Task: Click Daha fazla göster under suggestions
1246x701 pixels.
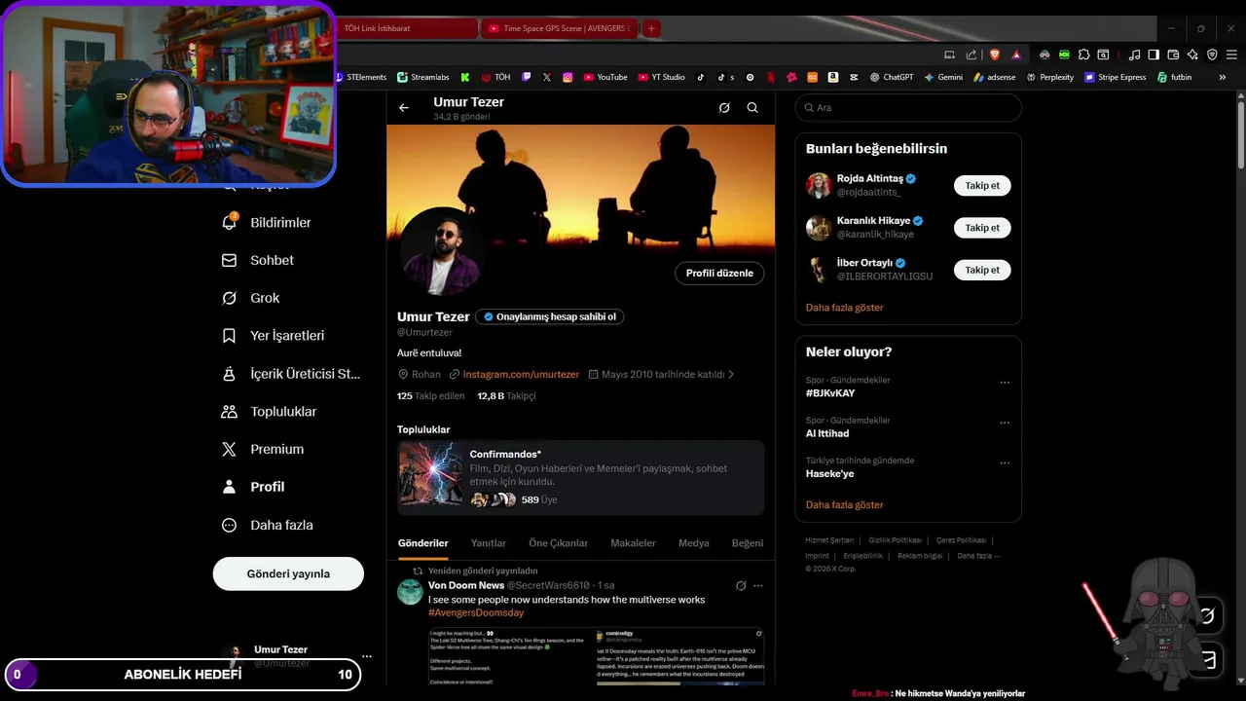Action: tap(845, 308)
